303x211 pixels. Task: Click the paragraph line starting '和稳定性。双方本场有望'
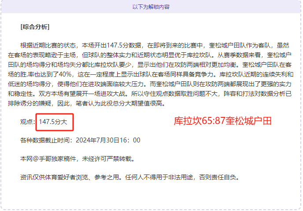point(150,94)
